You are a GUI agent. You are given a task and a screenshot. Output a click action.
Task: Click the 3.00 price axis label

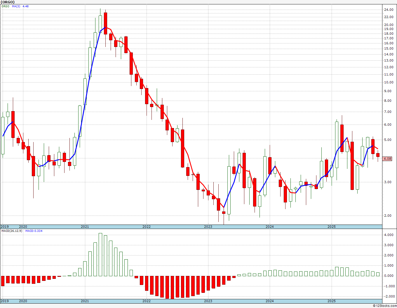pos(388,182)
